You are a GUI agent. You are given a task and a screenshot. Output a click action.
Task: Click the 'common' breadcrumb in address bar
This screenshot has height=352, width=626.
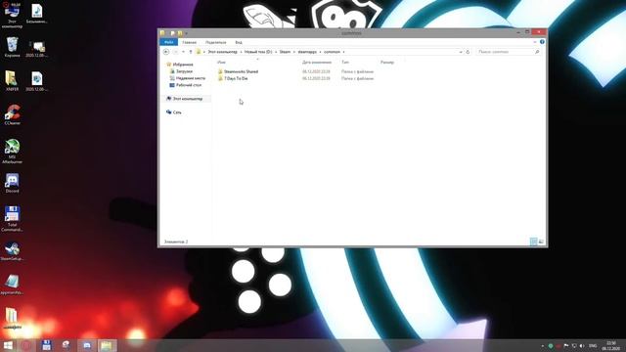[x=332, y=52]
